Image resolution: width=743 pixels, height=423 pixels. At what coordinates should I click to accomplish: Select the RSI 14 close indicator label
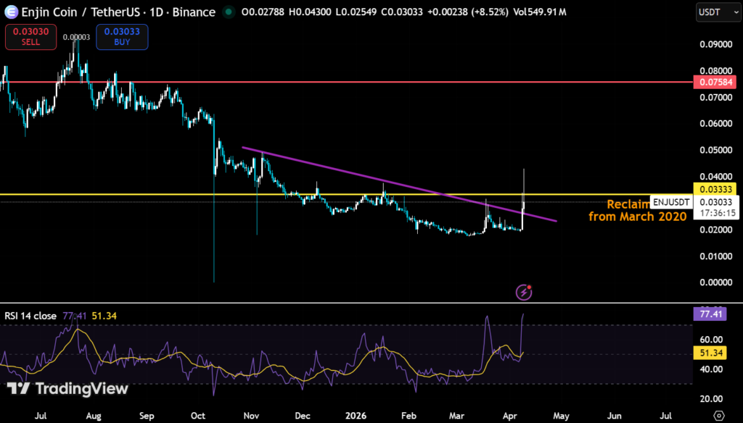click(x=29, y=316)
